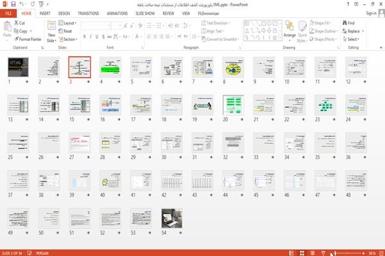Toggle Bold formatting
The height and width of the screenshot is (256, 385).
[x=85, y=37]
